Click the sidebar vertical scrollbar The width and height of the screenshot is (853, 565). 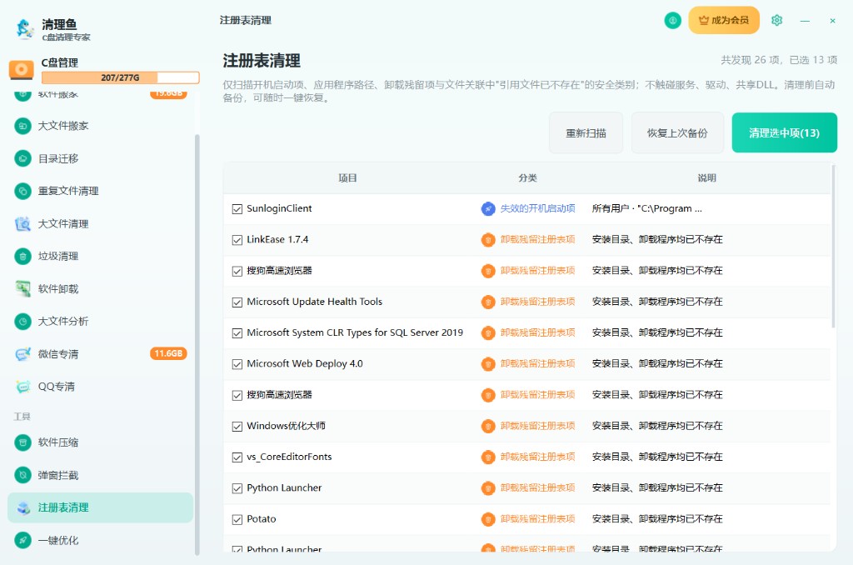(197, 344)
